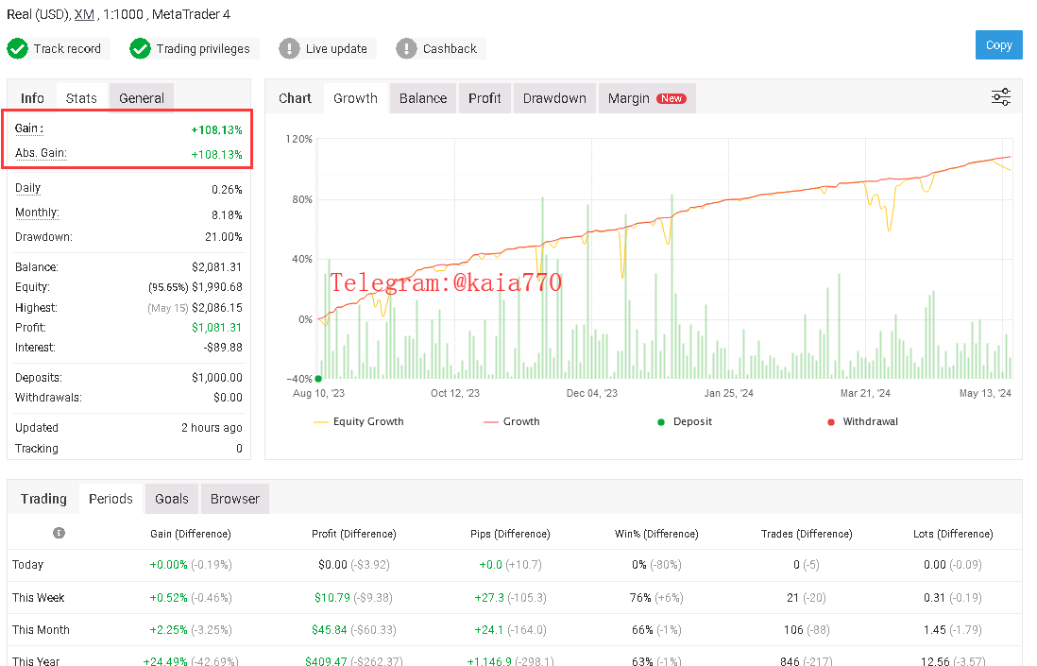The image size is (1037, 666).
Task: Click This Month profit $45.84
Action: 330,629
